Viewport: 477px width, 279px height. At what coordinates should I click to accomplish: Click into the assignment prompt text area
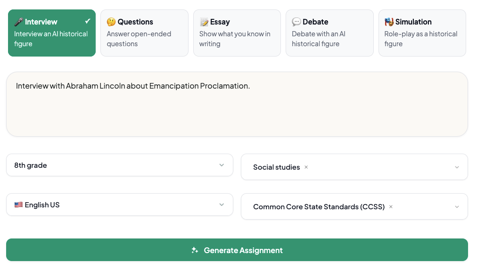coord(237,108)
